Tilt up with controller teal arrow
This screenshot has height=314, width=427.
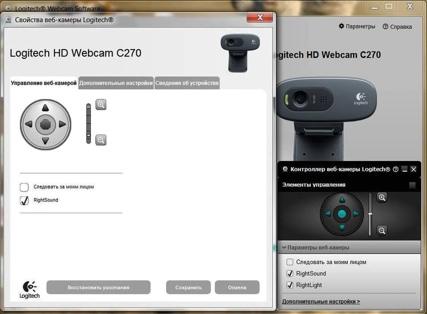342,200
